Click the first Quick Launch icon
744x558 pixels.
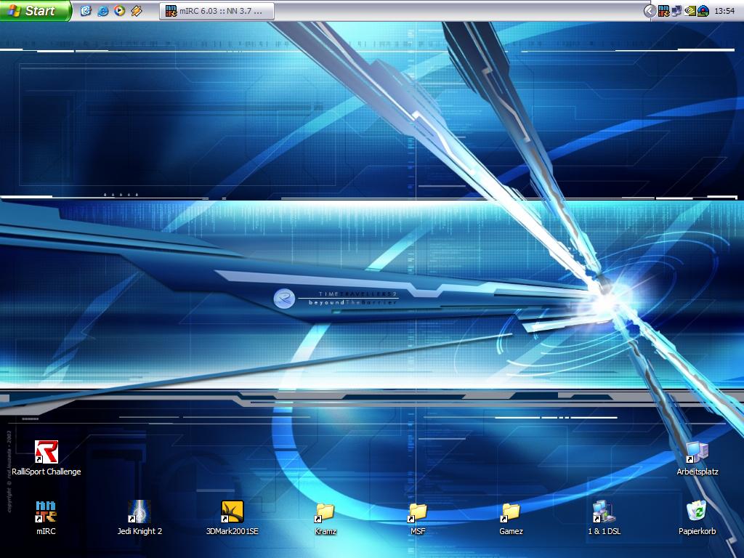(x=86, y=11)
